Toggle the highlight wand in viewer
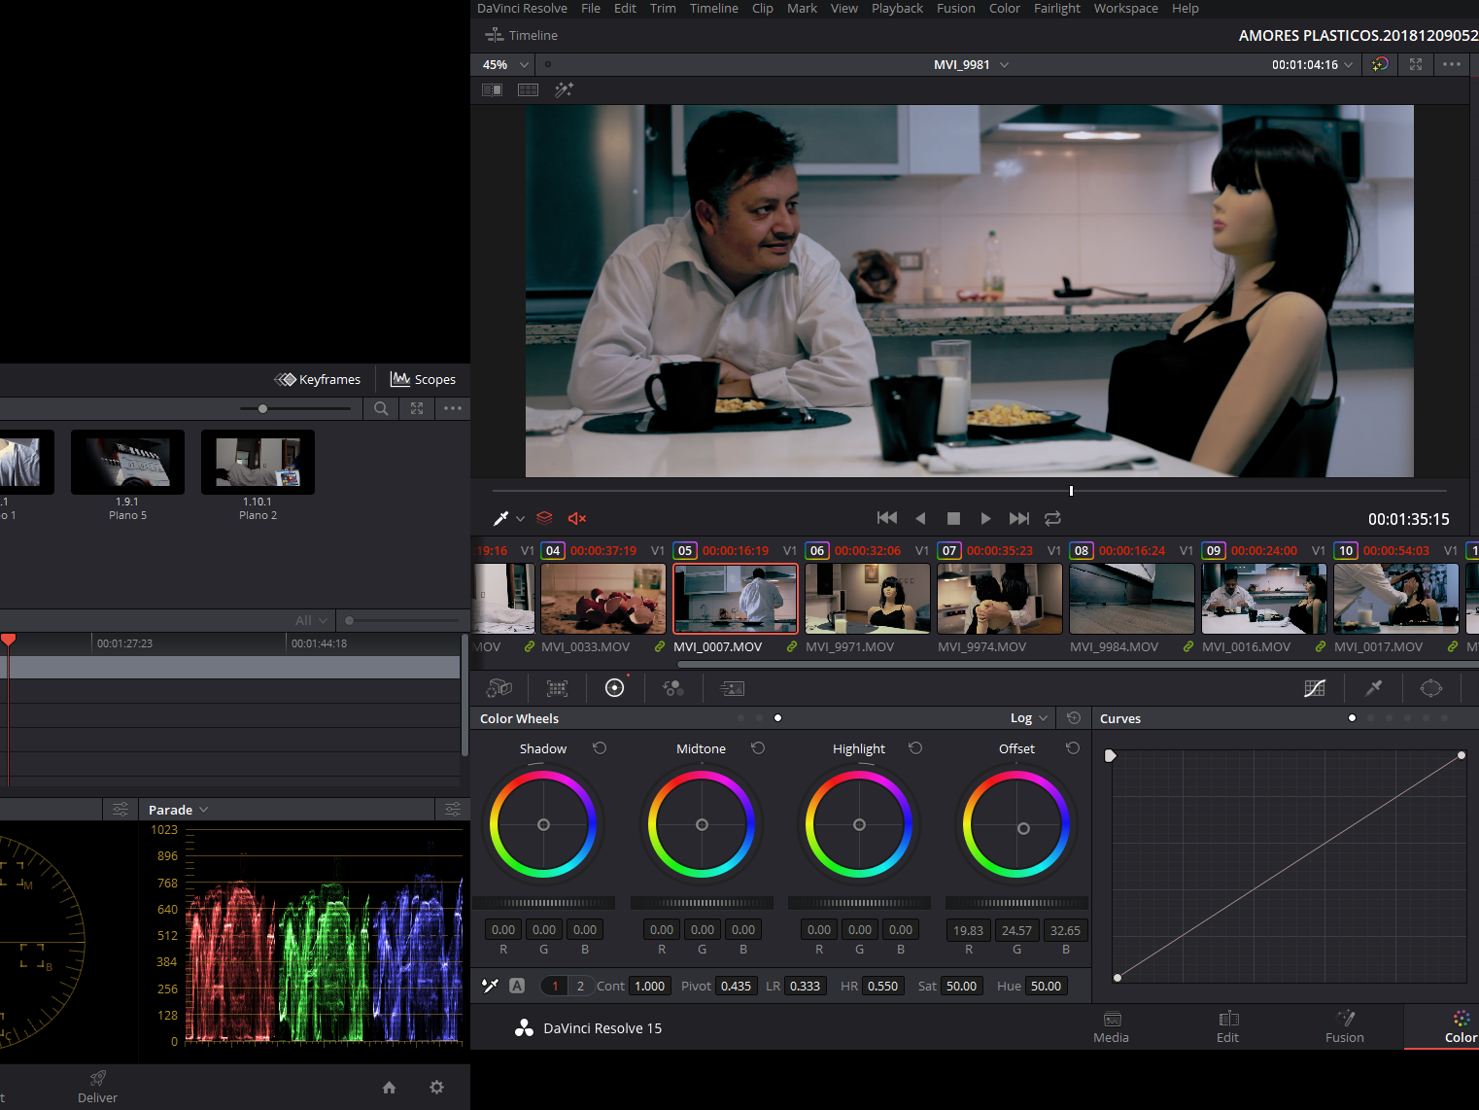Screen dimensions: 1479x1110 [x=564, y=89]
